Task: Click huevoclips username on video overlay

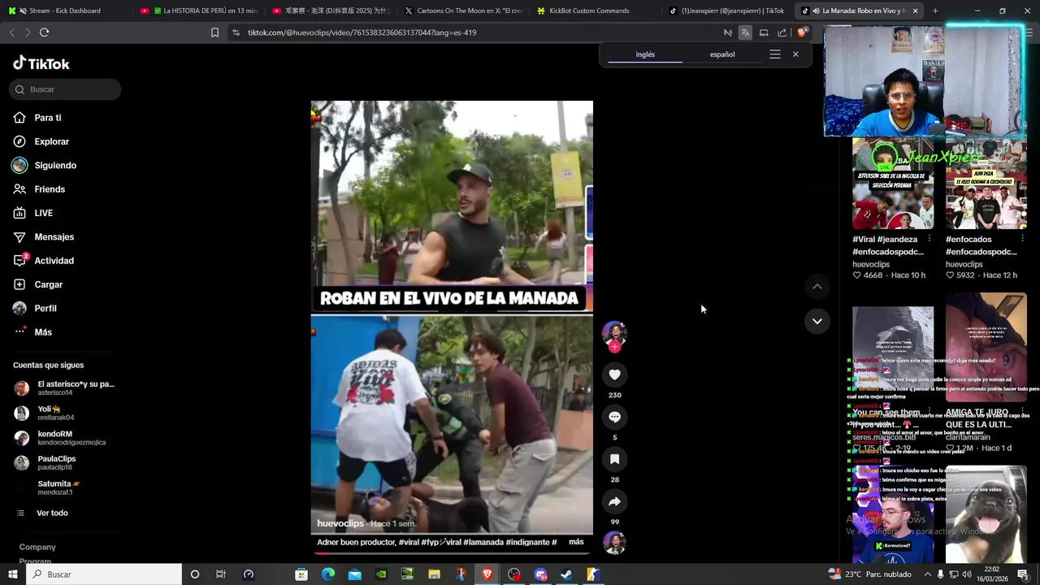Action: pos(340,523)
